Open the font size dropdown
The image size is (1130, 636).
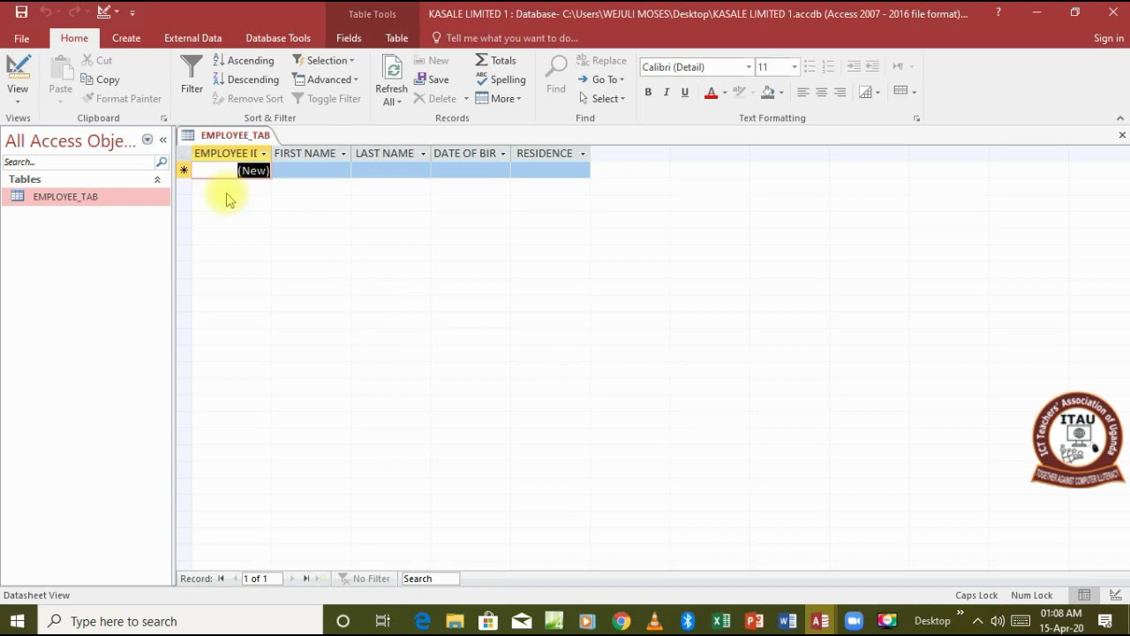[x=794, y=67]
